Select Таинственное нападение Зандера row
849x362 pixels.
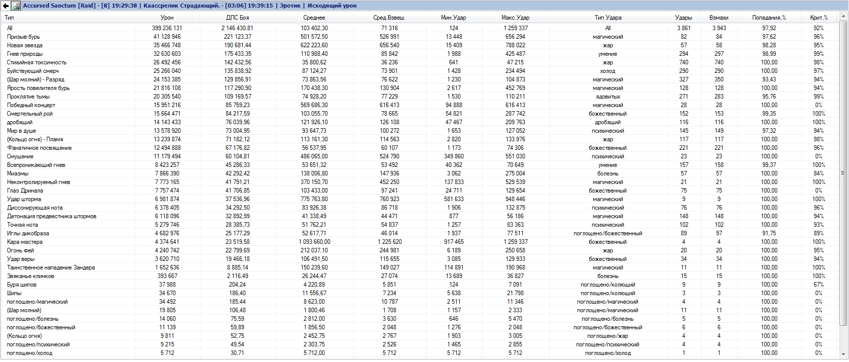coord(420,267)
